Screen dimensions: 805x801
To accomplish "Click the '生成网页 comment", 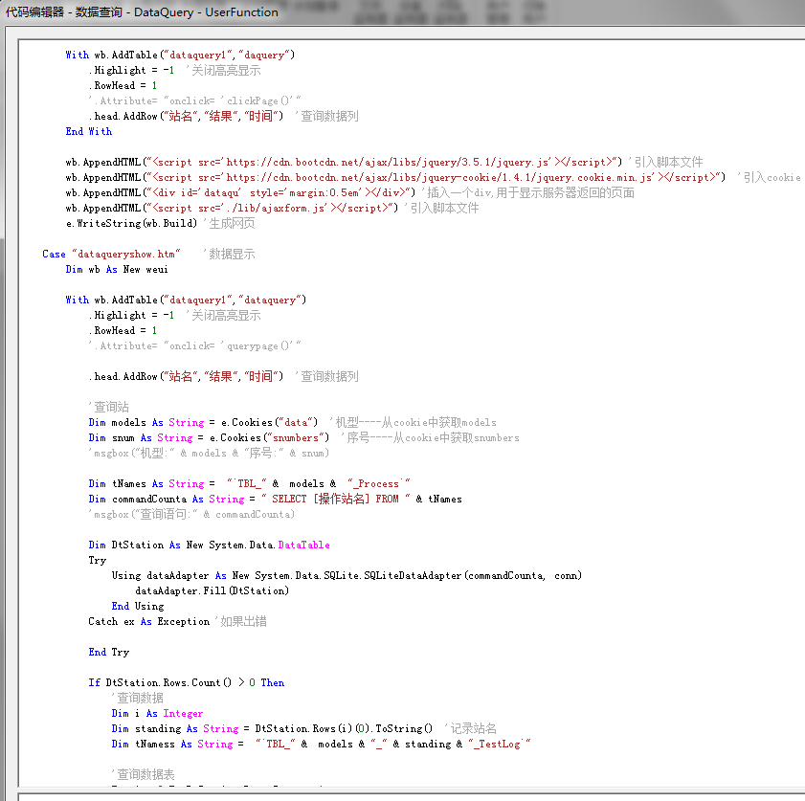I will (229, 223).
